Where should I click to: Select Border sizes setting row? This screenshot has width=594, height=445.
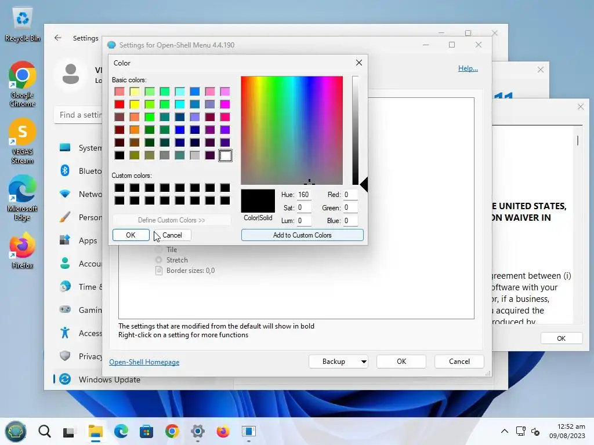[185, 271]
